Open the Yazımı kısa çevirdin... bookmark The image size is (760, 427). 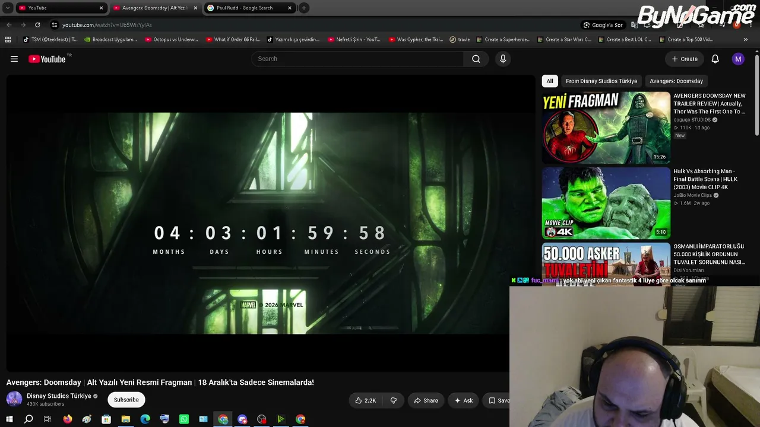coord(293,40)
